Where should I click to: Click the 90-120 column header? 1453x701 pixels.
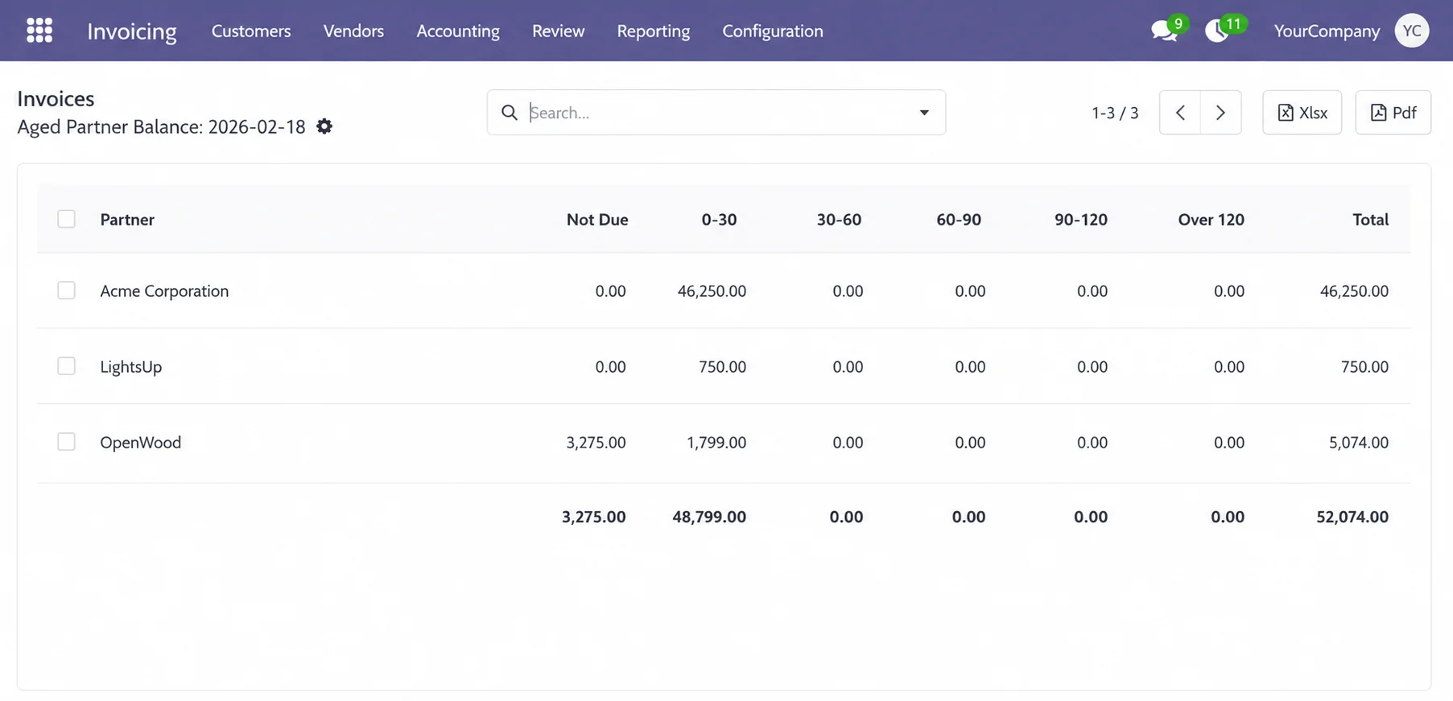click(x=1081, y=219)
